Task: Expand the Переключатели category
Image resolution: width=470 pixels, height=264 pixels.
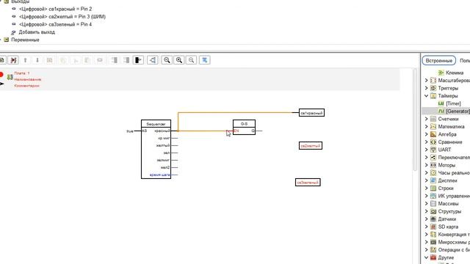Action: tap(426, 158)
